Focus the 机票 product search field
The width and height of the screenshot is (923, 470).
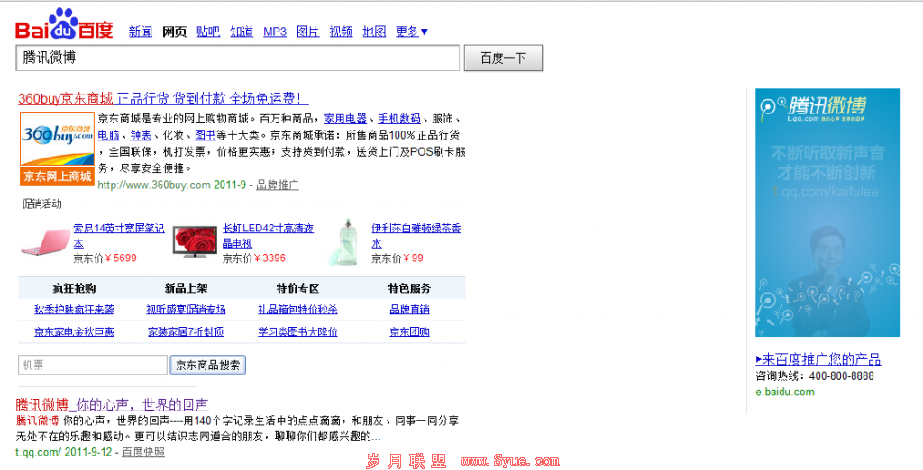pos(93,365)
